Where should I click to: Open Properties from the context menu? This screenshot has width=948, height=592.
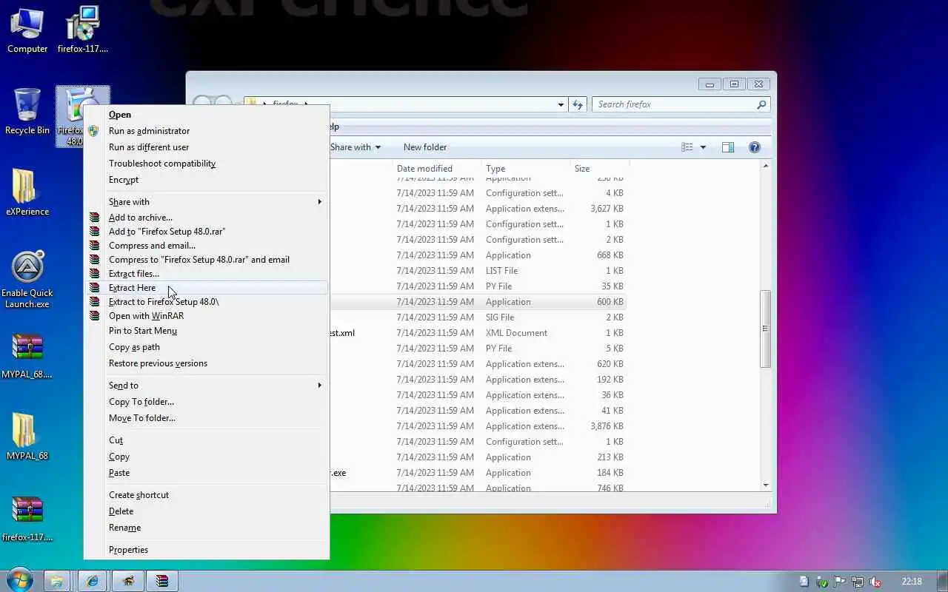click(207, 550)
